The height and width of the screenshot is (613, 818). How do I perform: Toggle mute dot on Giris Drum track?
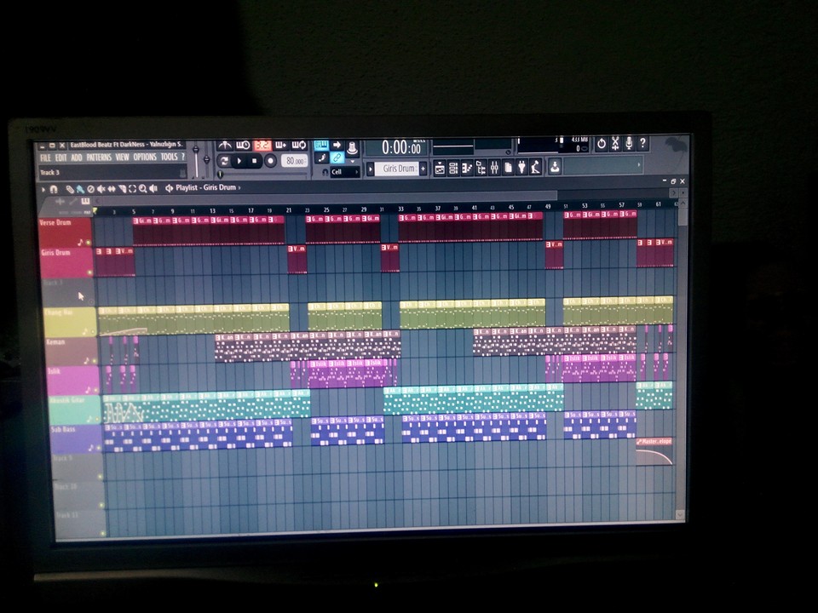89,272
